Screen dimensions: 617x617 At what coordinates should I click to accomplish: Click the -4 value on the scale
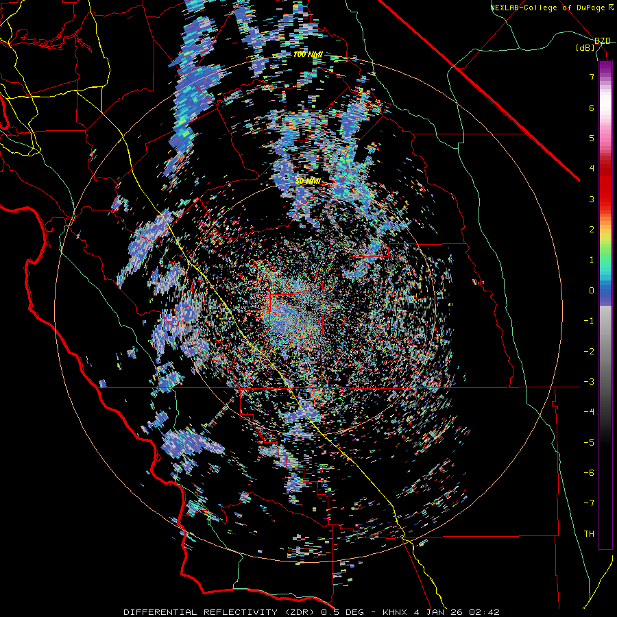(x=589, y=412)
